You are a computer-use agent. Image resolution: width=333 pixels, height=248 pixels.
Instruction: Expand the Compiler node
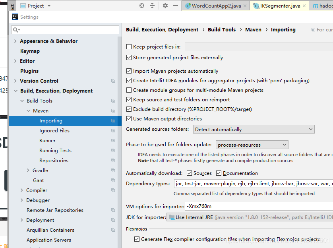pos(22,190)
